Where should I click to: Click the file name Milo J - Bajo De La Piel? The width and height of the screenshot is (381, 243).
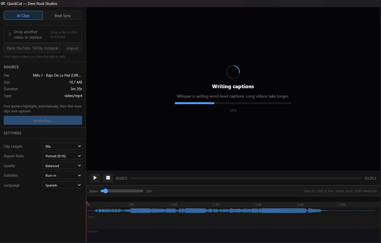coord(57,75)
